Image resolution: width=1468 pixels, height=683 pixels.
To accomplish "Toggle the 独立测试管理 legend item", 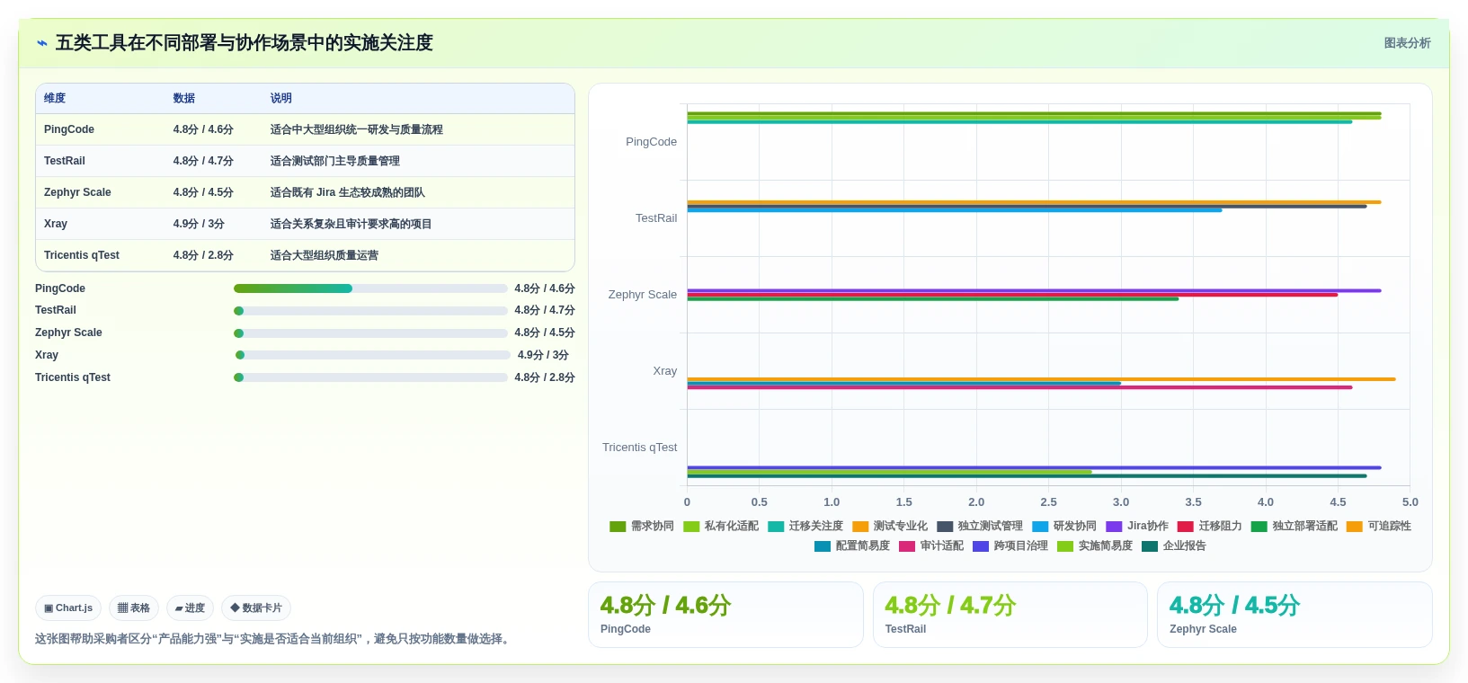I will 980,527.
